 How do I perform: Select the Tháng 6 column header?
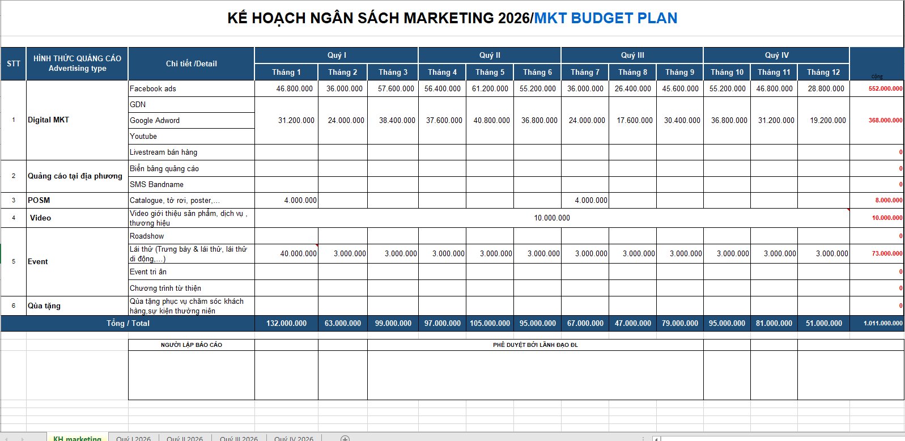click(537, 72)
